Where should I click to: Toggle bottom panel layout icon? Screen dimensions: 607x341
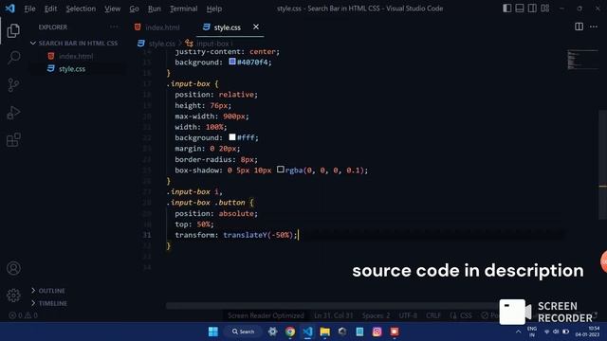[520, 9]
